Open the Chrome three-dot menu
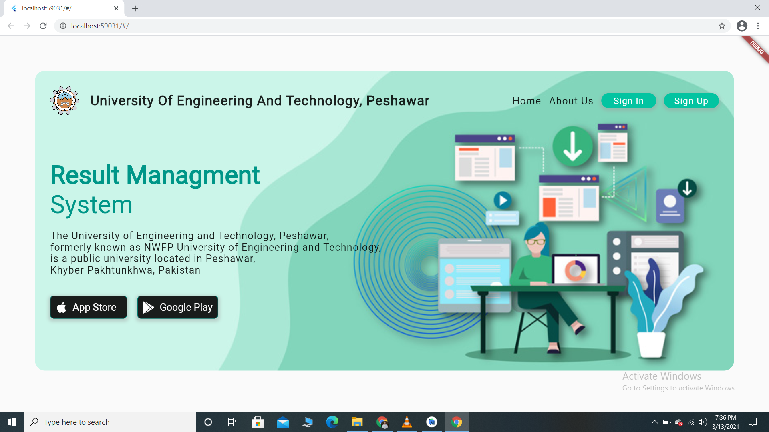Viewport: 769px width, 432px height. [758, 26]
